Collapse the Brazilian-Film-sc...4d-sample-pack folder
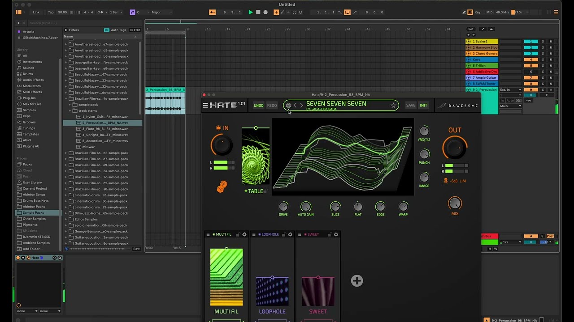The width and height of the screenshot is (574, 322). click(x=66, y=99)
